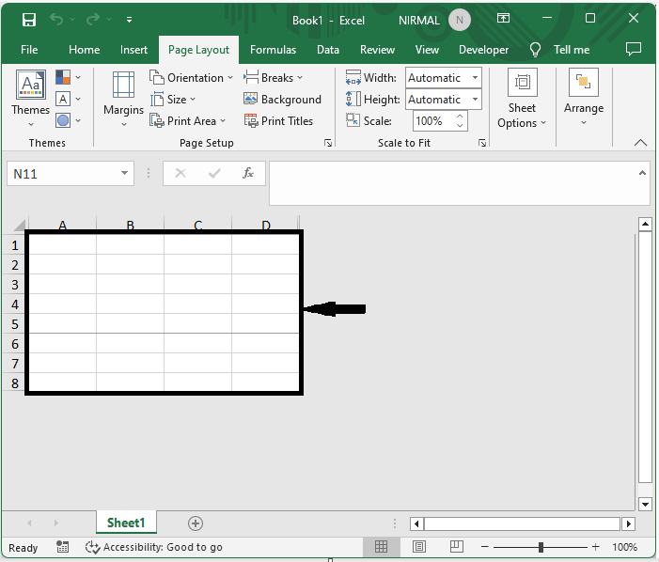659x562 pixels.
Task: Switch to Page Layout view icon
Action: point(419,547)
